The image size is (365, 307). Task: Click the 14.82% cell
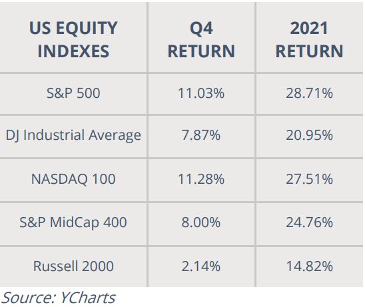309,266
